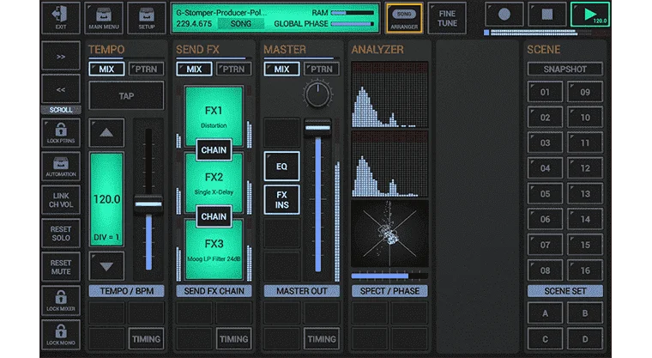This screenshot has height=358, width=652.
Task: Select scene 04
Action: coord(545,168)
